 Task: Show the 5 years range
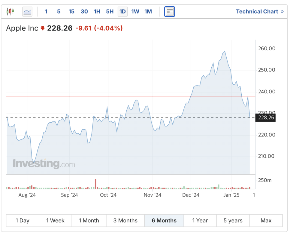coord(233,221)
